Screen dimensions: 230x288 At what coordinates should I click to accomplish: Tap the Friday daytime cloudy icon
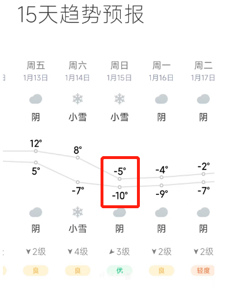click(x=36, y=99)
